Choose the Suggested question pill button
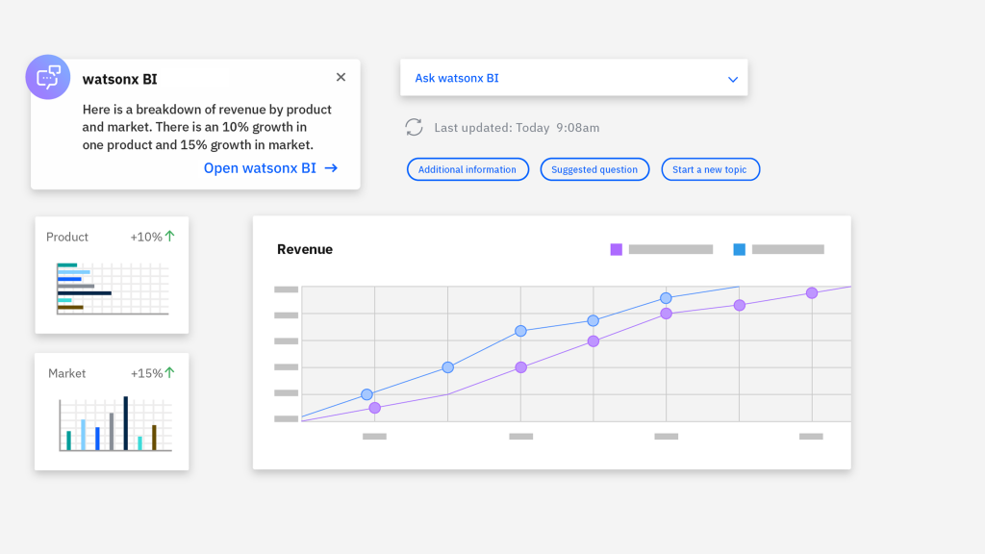Screen dimensions: 985x554 [594, 169]
